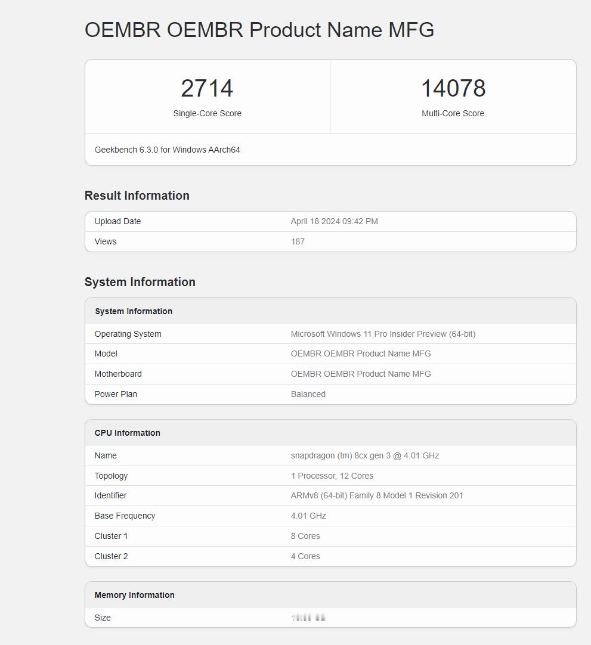
Task: Click the Base Frequency 4.01 GHz value
Action: pos(308,516)
